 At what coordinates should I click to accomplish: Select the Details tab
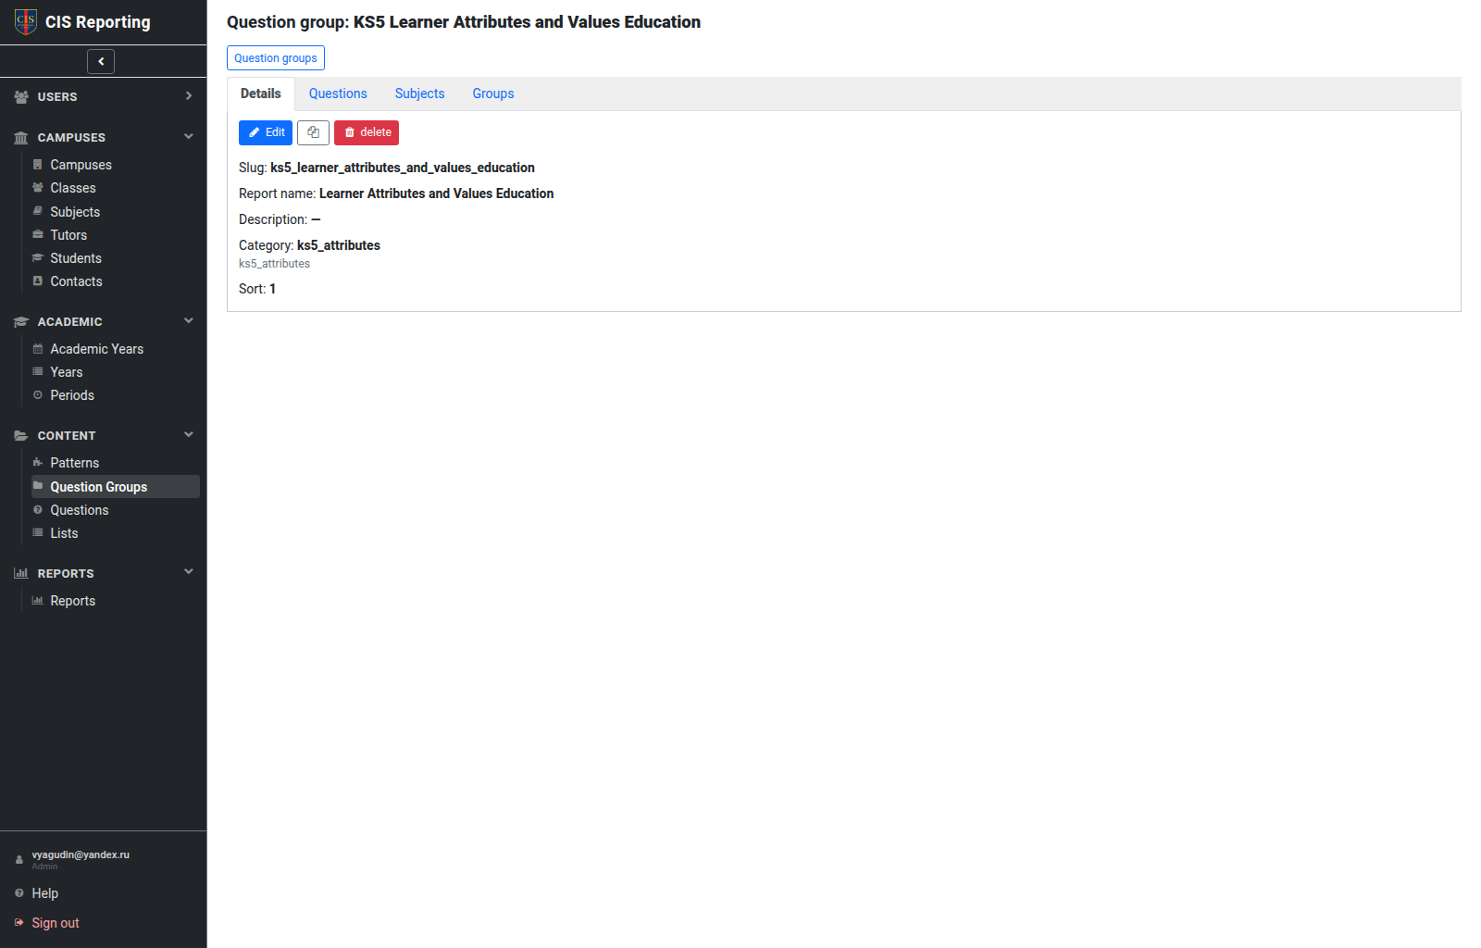click(261, 94)
